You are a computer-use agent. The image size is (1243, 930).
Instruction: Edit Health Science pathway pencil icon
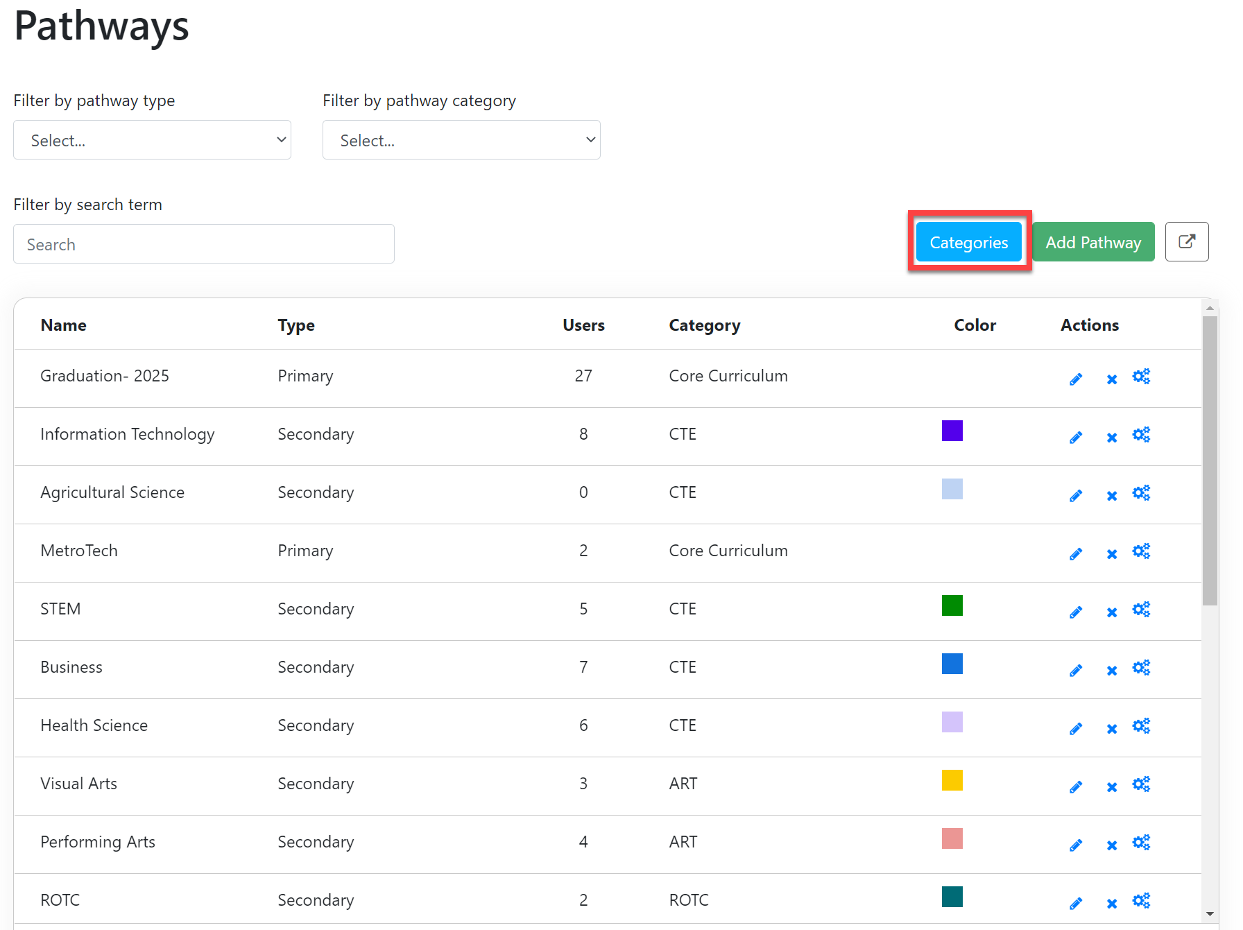pos(1076,729)
